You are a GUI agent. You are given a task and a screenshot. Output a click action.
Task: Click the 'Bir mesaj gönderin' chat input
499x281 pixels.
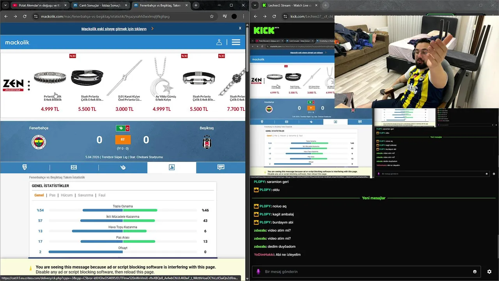[366, 272]
